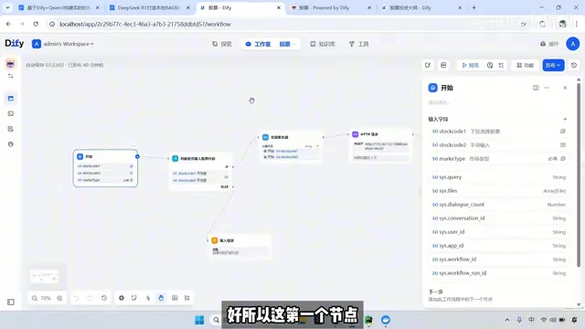Open the app icon in left sidebar
This screenshot has height=329, width=585.
pyautogui.click(x=10, y=64)
